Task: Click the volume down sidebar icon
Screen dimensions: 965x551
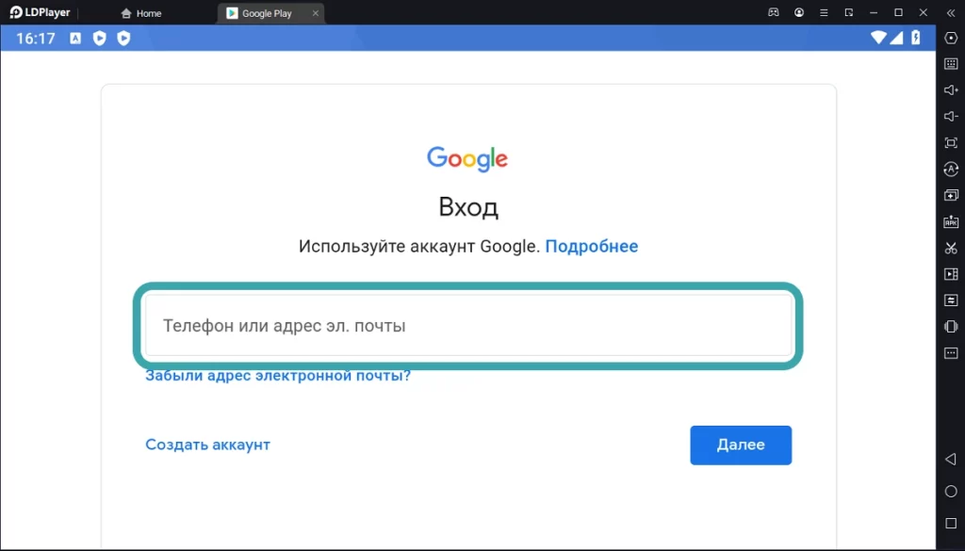Action: [951, 117]
